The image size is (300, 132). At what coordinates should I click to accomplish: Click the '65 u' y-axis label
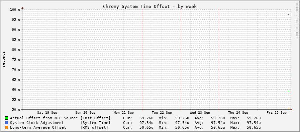tap(16, 80)
